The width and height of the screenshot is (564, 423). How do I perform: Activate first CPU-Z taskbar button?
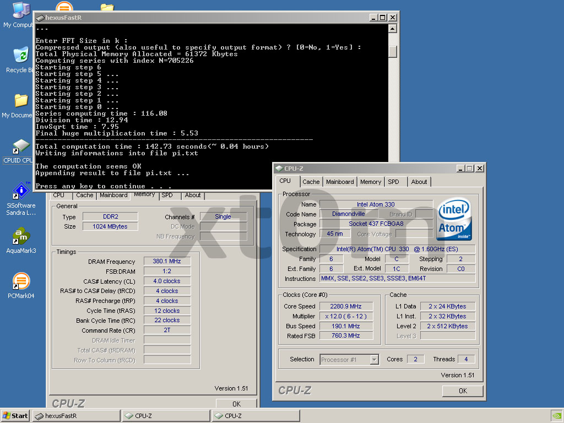(166, 416)
